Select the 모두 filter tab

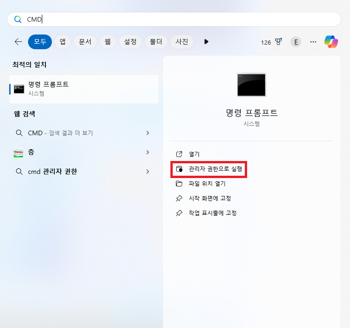(x=40, y=42)
